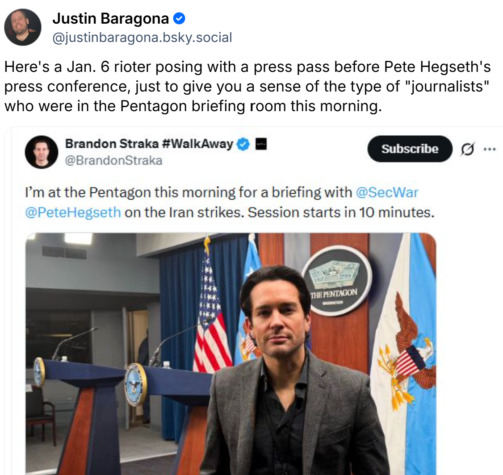The image size is (503, 475).
Task: Open the @BrandonStraka handle link
Action: pyautogui.click(x=114, y=160)
